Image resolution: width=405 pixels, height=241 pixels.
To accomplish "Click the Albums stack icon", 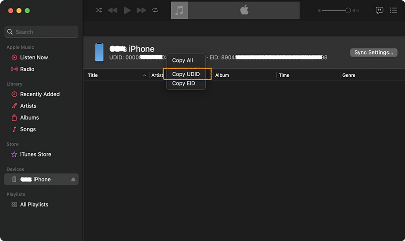I will point(14,118).
